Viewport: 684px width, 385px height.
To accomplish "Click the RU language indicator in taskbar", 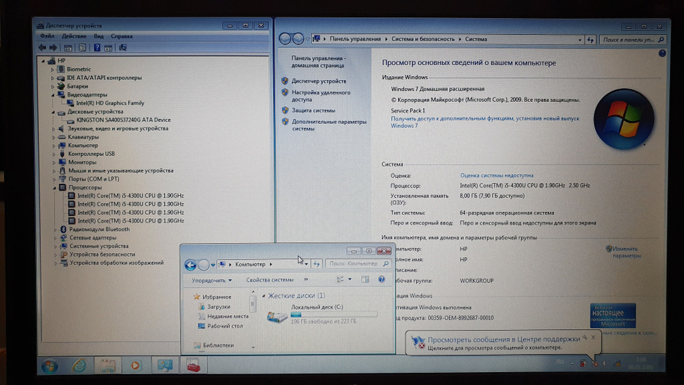I will (x=560, y=362).
